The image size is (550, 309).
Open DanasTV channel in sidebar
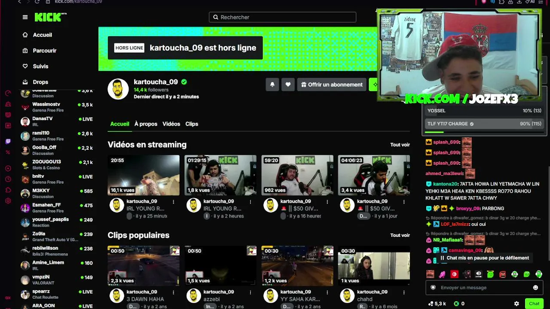coord(57,121)
